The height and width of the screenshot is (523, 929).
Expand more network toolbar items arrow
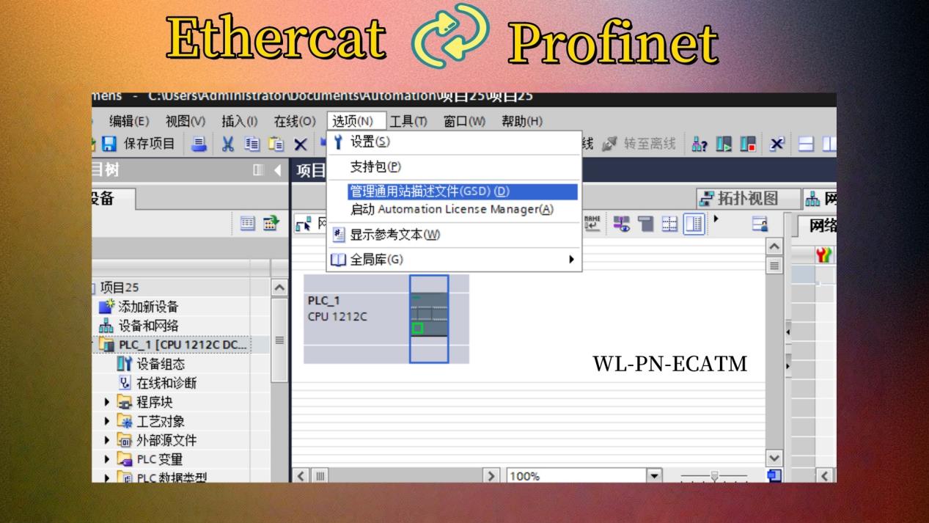716,219
